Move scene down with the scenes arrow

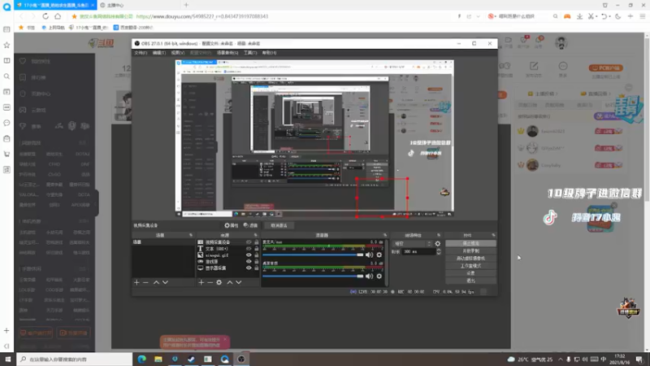tap(166, 282)
